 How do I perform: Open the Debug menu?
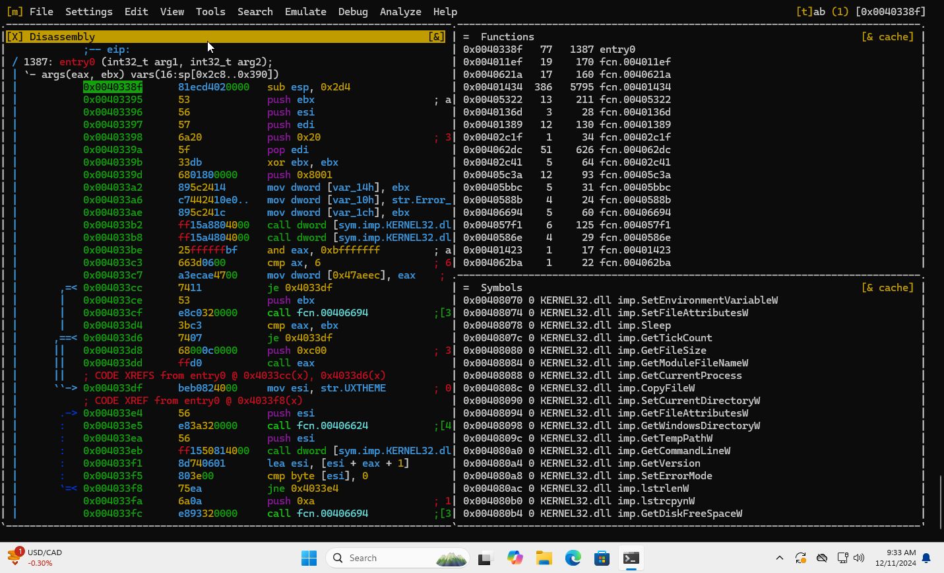[353, 12]
